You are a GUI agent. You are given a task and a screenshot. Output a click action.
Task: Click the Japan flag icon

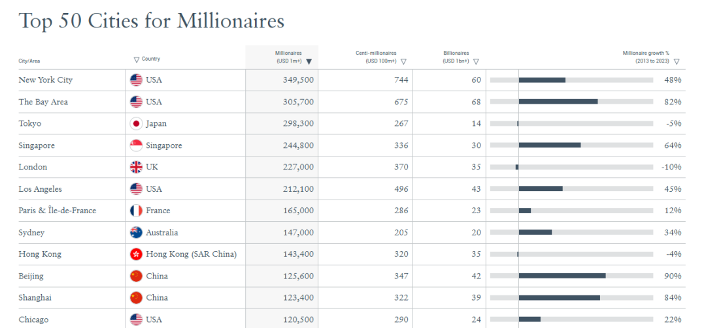[136, 123]
